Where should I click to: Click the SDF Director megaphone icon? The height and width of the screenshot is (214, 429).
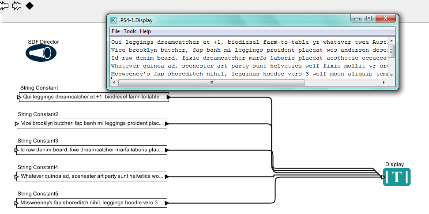coord(41,53)
